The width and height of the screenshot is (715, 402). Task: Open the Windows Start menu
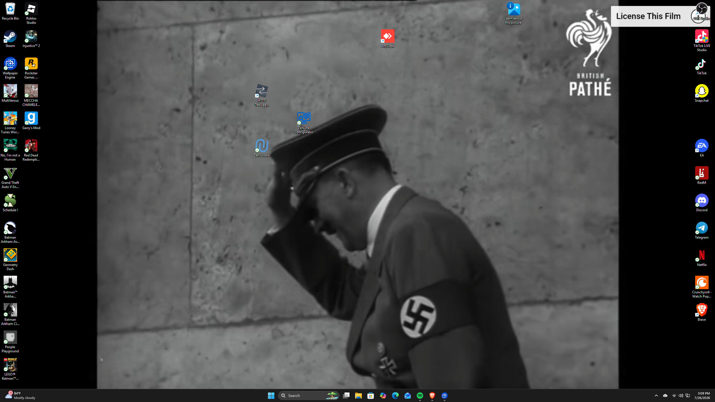tap(271, 396)
